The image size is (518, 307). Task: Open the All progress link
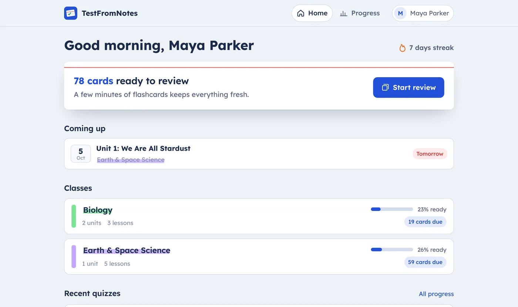click(x=436, y=294)
